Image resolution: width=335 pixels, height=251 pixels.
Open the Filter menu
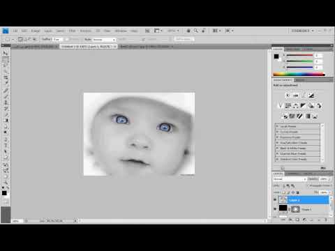pyautogui.click(x=73, y=31)
